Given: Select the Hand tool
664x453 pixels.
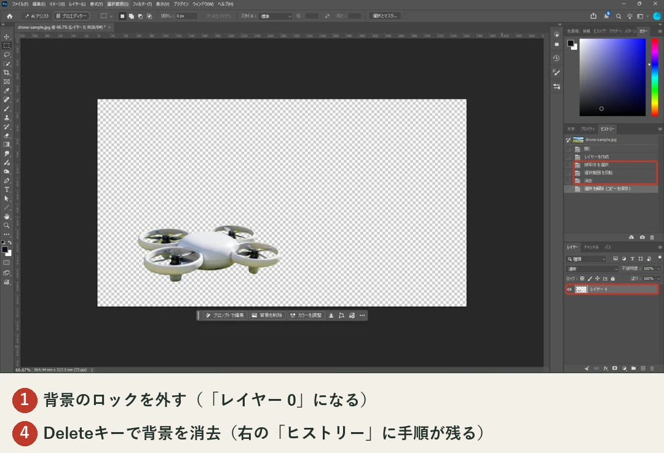Looking at the screenshot, I should (7, 217).
